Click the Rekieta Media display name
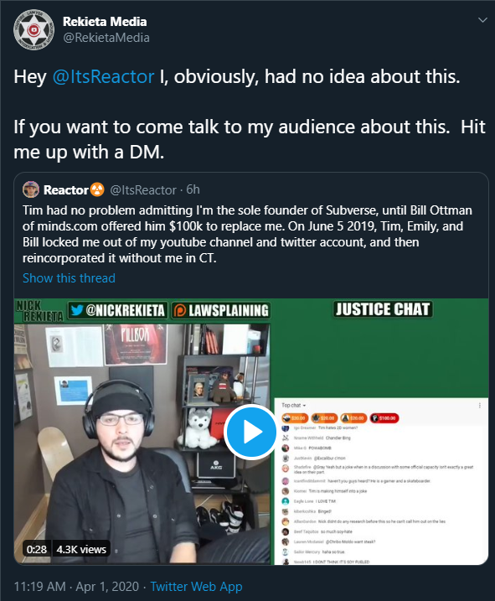Image resolution: width=495 pixels, height=601 pixels. click(105, 22)
